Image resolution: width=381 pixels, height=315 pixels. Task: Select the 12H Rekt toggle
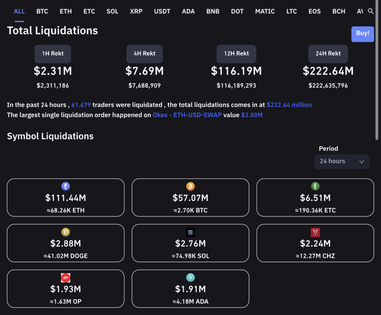point(236,54)
